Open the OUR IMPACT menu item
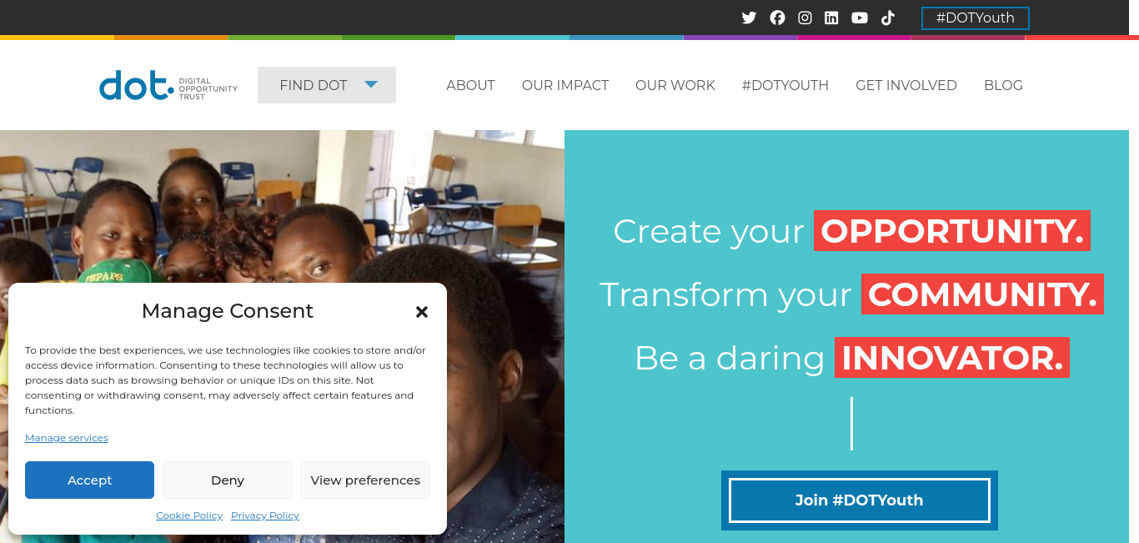This screenshot has width=1139, height=543. (565, 85)
